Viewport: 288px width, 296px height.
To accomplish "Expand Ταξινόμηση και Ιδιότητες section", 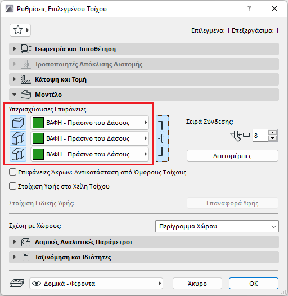I will pos(144,257).
